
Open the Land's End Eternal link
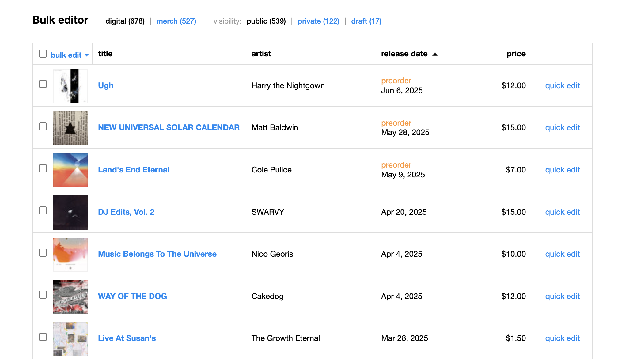(x=134, y=170)
